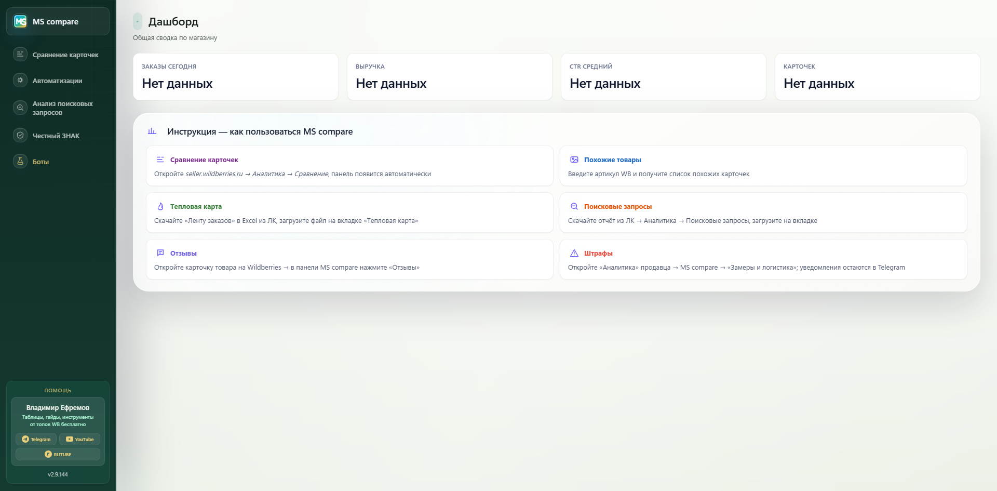Screen dimensions: 997x491
Task: Click the Штрафы instruction title
Action: pos(598,253)
